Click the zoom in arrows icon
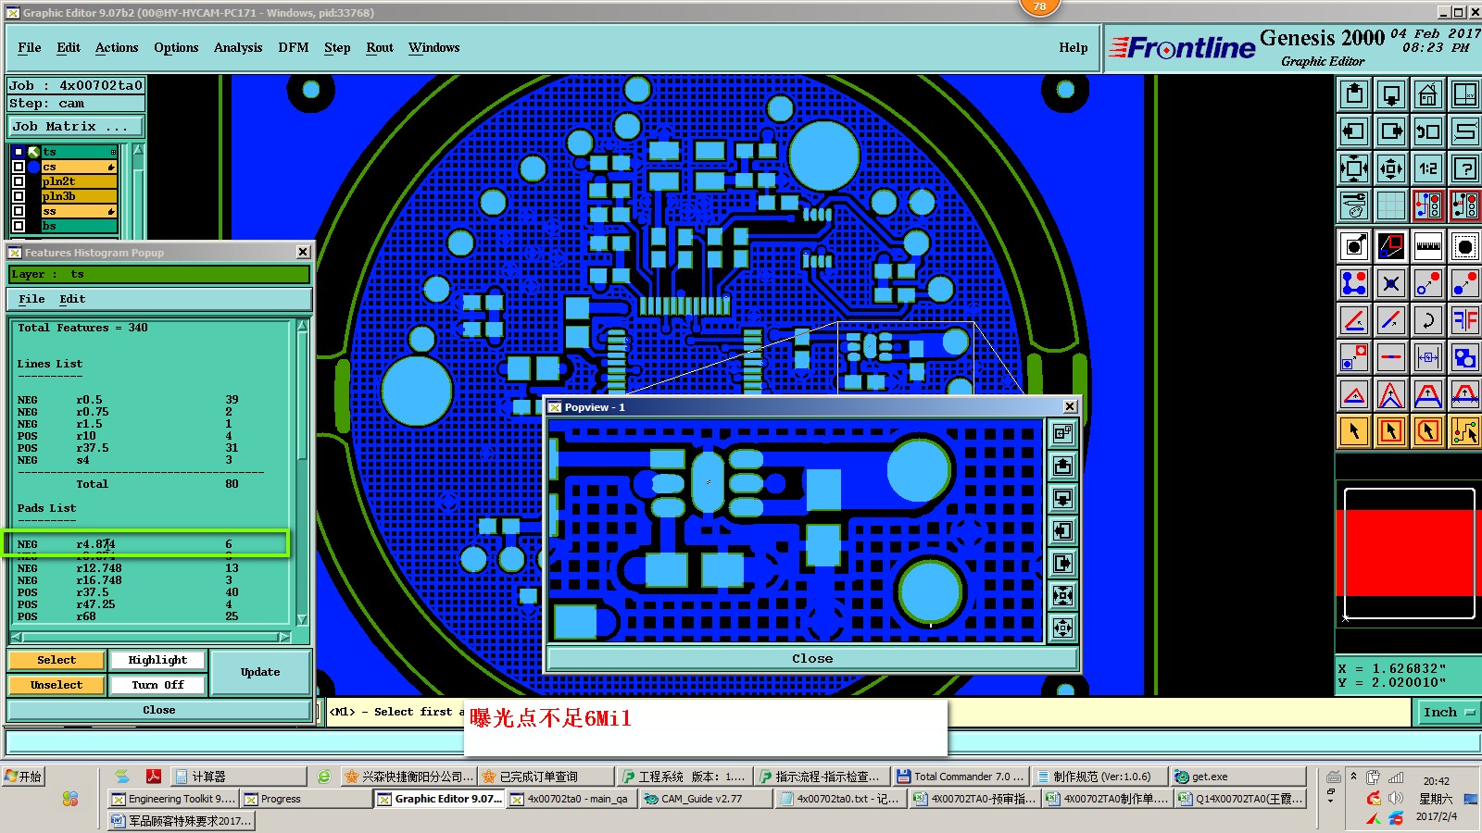The width and height of the screenshot is (1482, 833). coord(1354,168)
